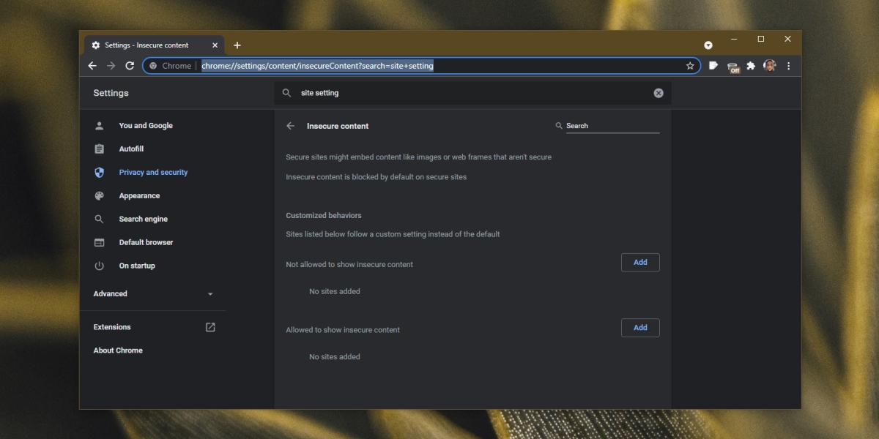Viewport: 879px width, 439px height.
Task: Click the person icon beside You and Google
Action: [100, 126]
